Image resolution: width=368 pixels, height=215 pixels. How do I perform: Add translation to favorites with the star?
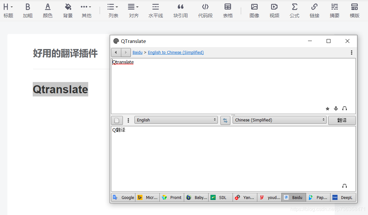(x=327, y=109)
